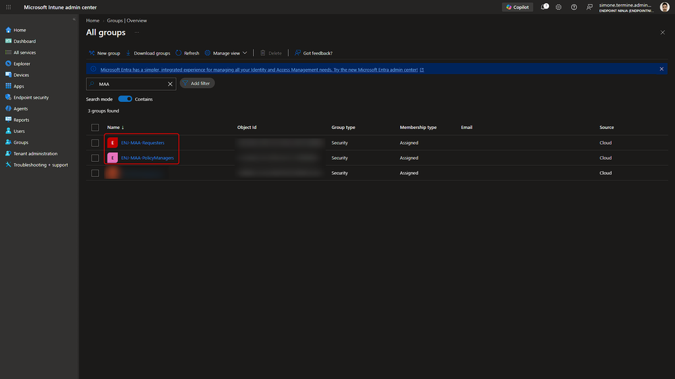Go to Groups | Overview breadcrumb
Image resolution: width=675 pixels, height=379 pixels.
coord(127,20)
